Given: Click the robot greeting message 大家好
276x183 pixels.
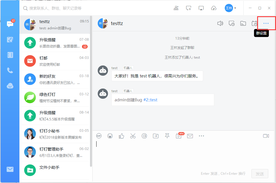Looking at the screenshot, I should click(x=157, y=76).
